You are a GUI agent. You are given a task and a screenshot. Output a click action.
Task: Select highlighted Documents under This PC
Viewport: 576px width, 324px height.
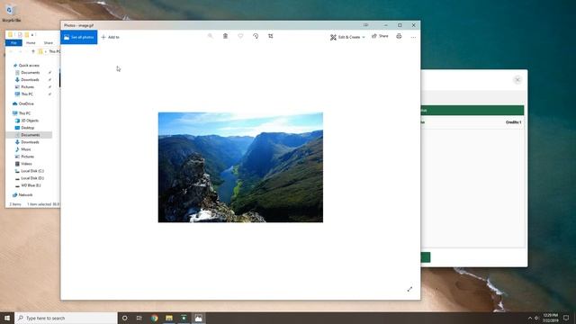[30, 135]
